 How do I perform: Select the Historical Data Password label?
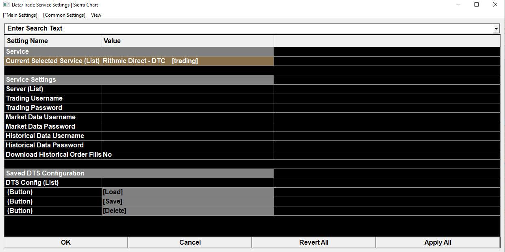pyautogui.click(x=53, y=145)
